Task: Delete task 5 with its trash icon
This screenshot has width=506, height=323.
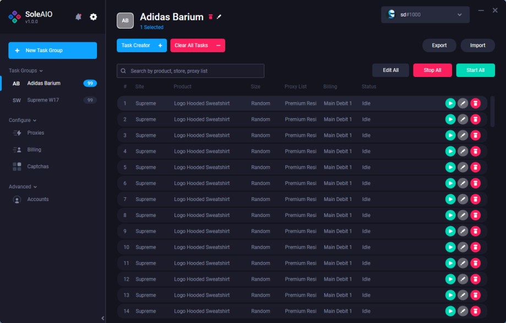Action: tap(475, 167)
